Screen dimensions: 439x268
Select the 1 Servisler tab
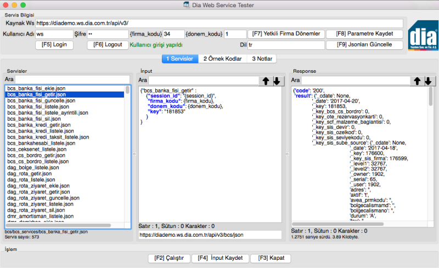(x=179, y=59)
